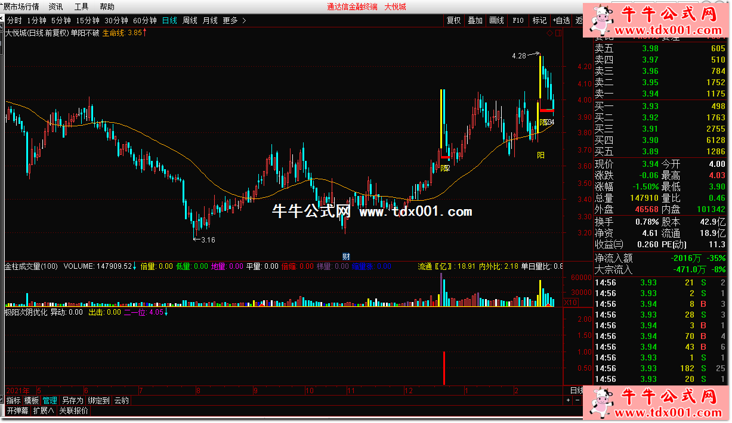Expand the 扩展∧ panel menu
Image resolution: width=732 pixels, height=423 pixels.
[x=43, y=410]
